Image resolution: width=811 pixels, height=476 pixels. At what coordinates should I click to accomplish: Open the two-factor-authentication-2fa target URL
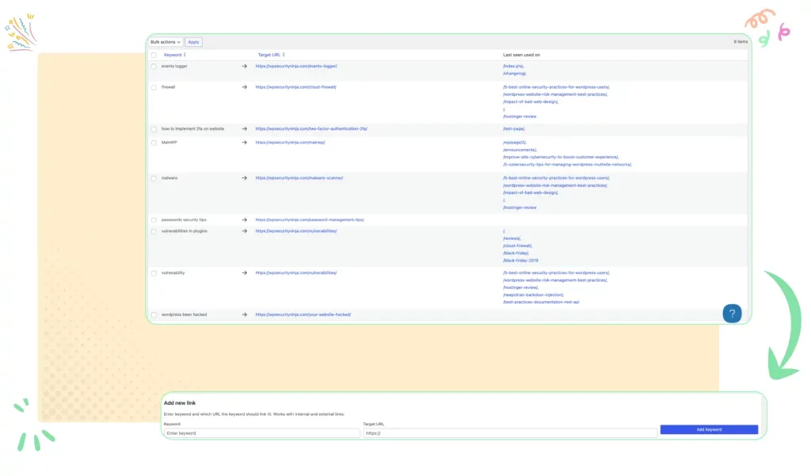[311, 129]
